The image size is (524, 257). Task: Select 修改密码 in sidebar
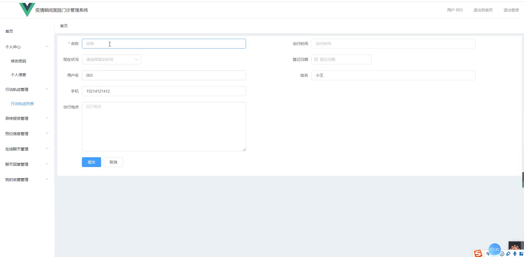point(18,61)
